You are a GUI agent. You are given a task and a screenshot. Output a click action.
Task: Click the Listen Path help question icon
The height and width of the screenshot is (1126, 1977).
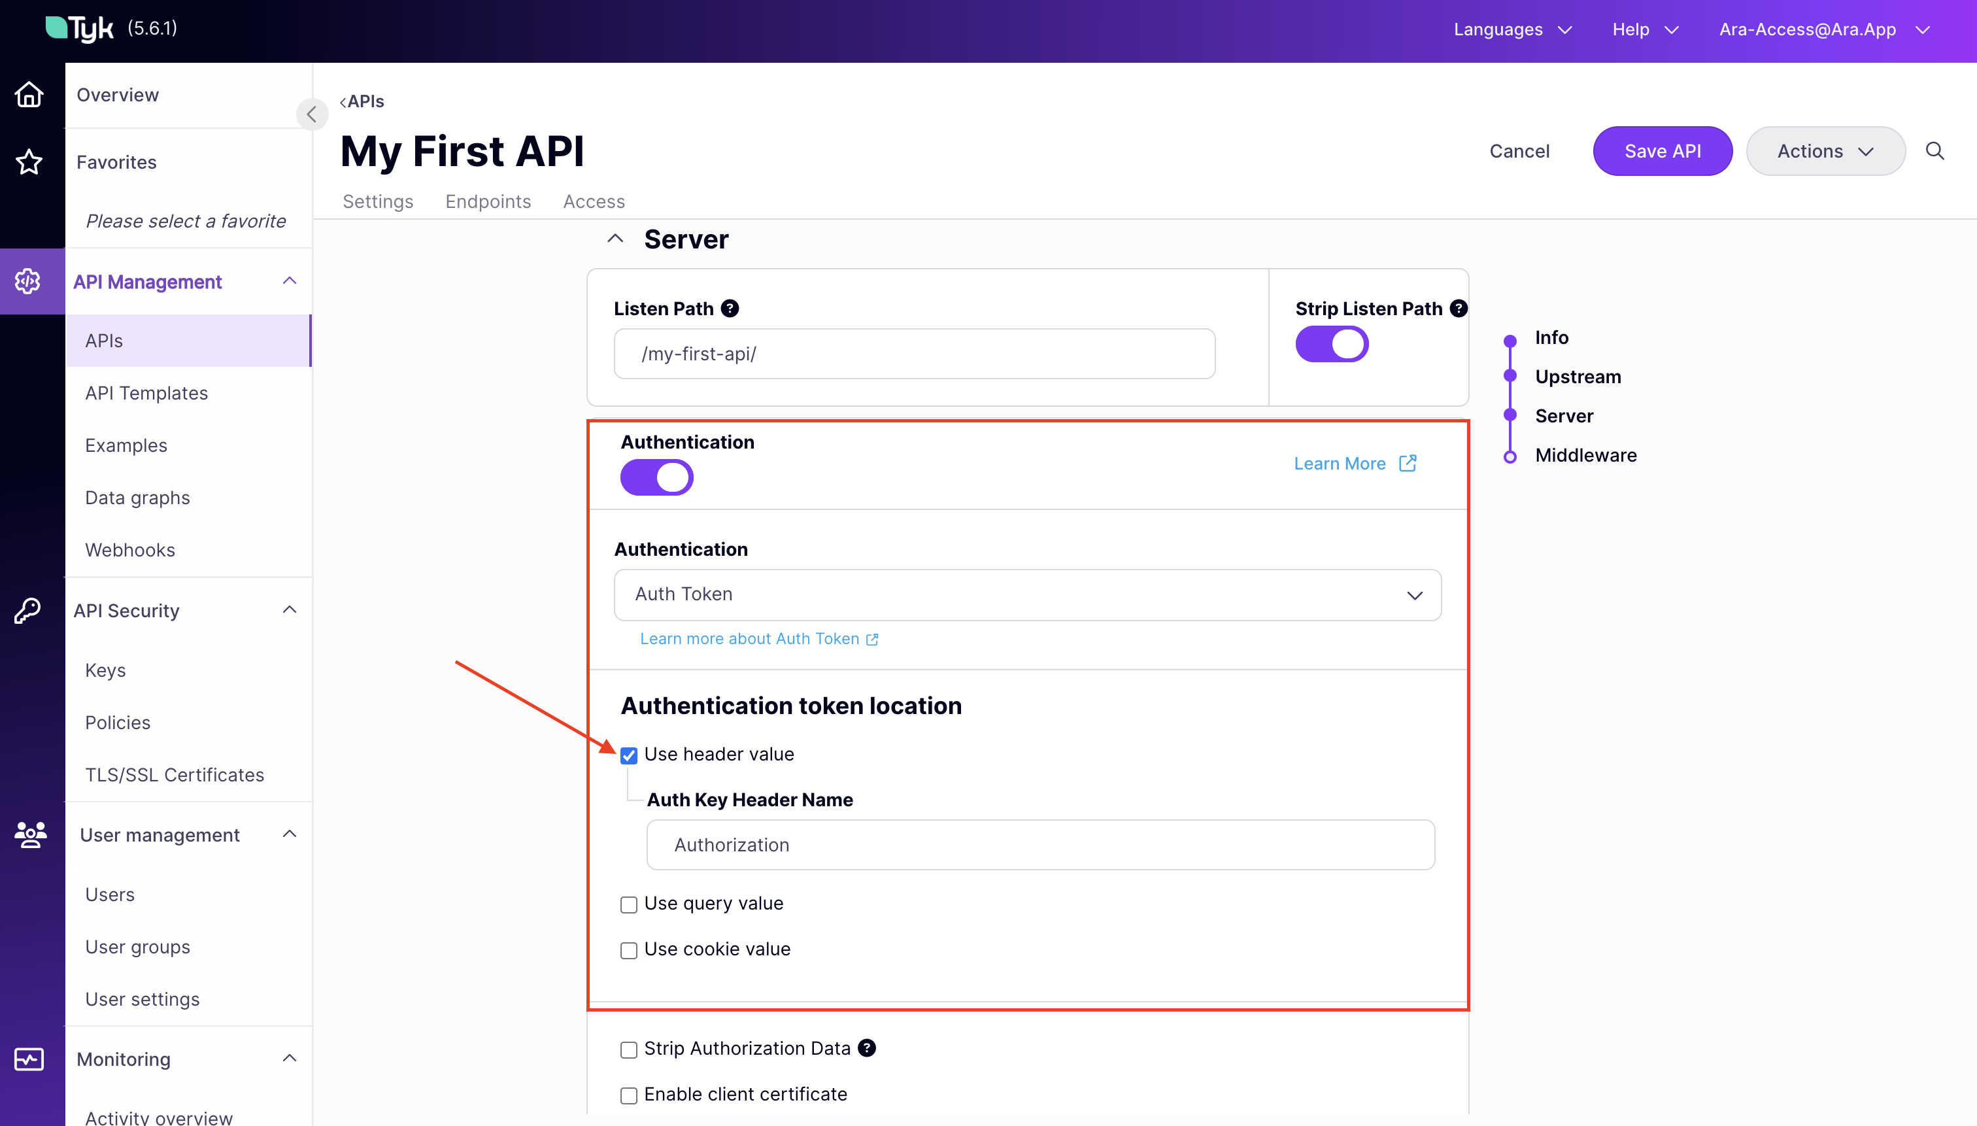tap(729, 308)
